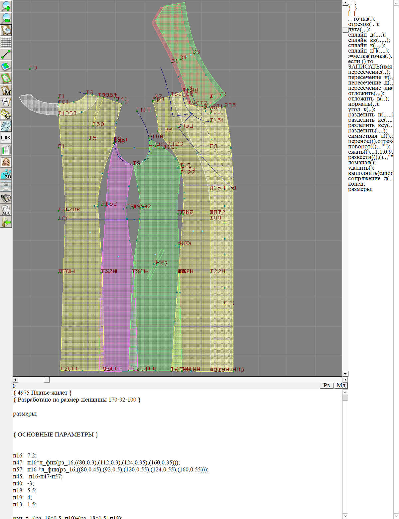
Task: Click the door exit icon with green arrow
Action: 6,222
